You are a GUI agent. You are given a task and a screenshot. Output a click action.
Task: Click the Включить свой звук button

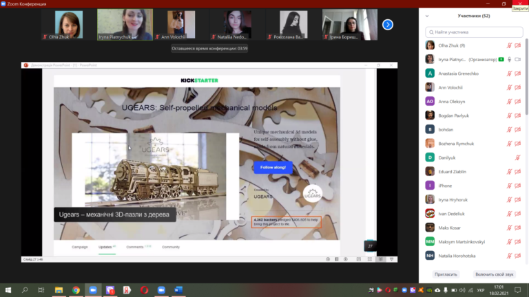coord(495,274)
